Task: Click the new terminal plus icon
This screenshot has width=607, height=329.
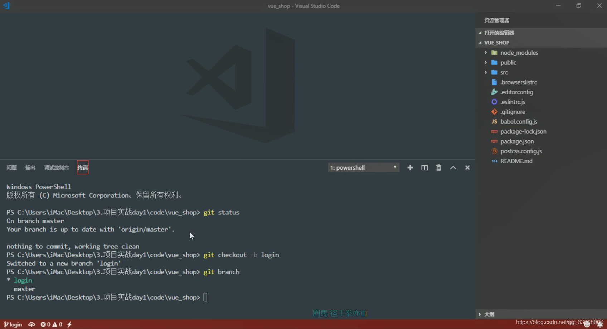Action: [410, 168]
